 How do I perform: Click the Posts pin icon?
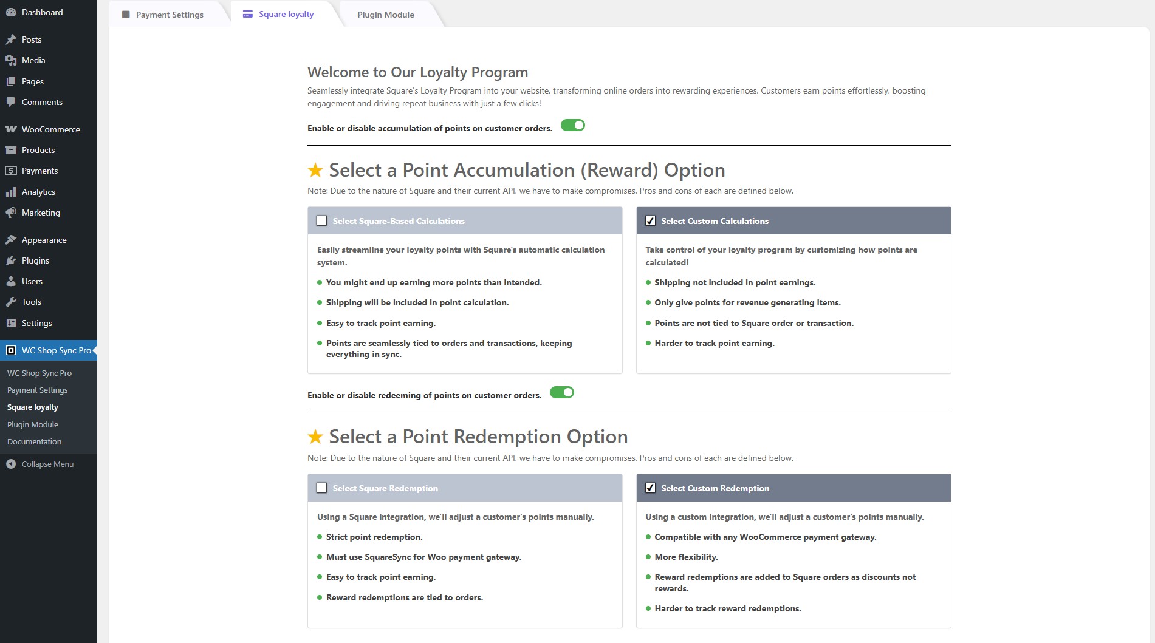[11, 39]
